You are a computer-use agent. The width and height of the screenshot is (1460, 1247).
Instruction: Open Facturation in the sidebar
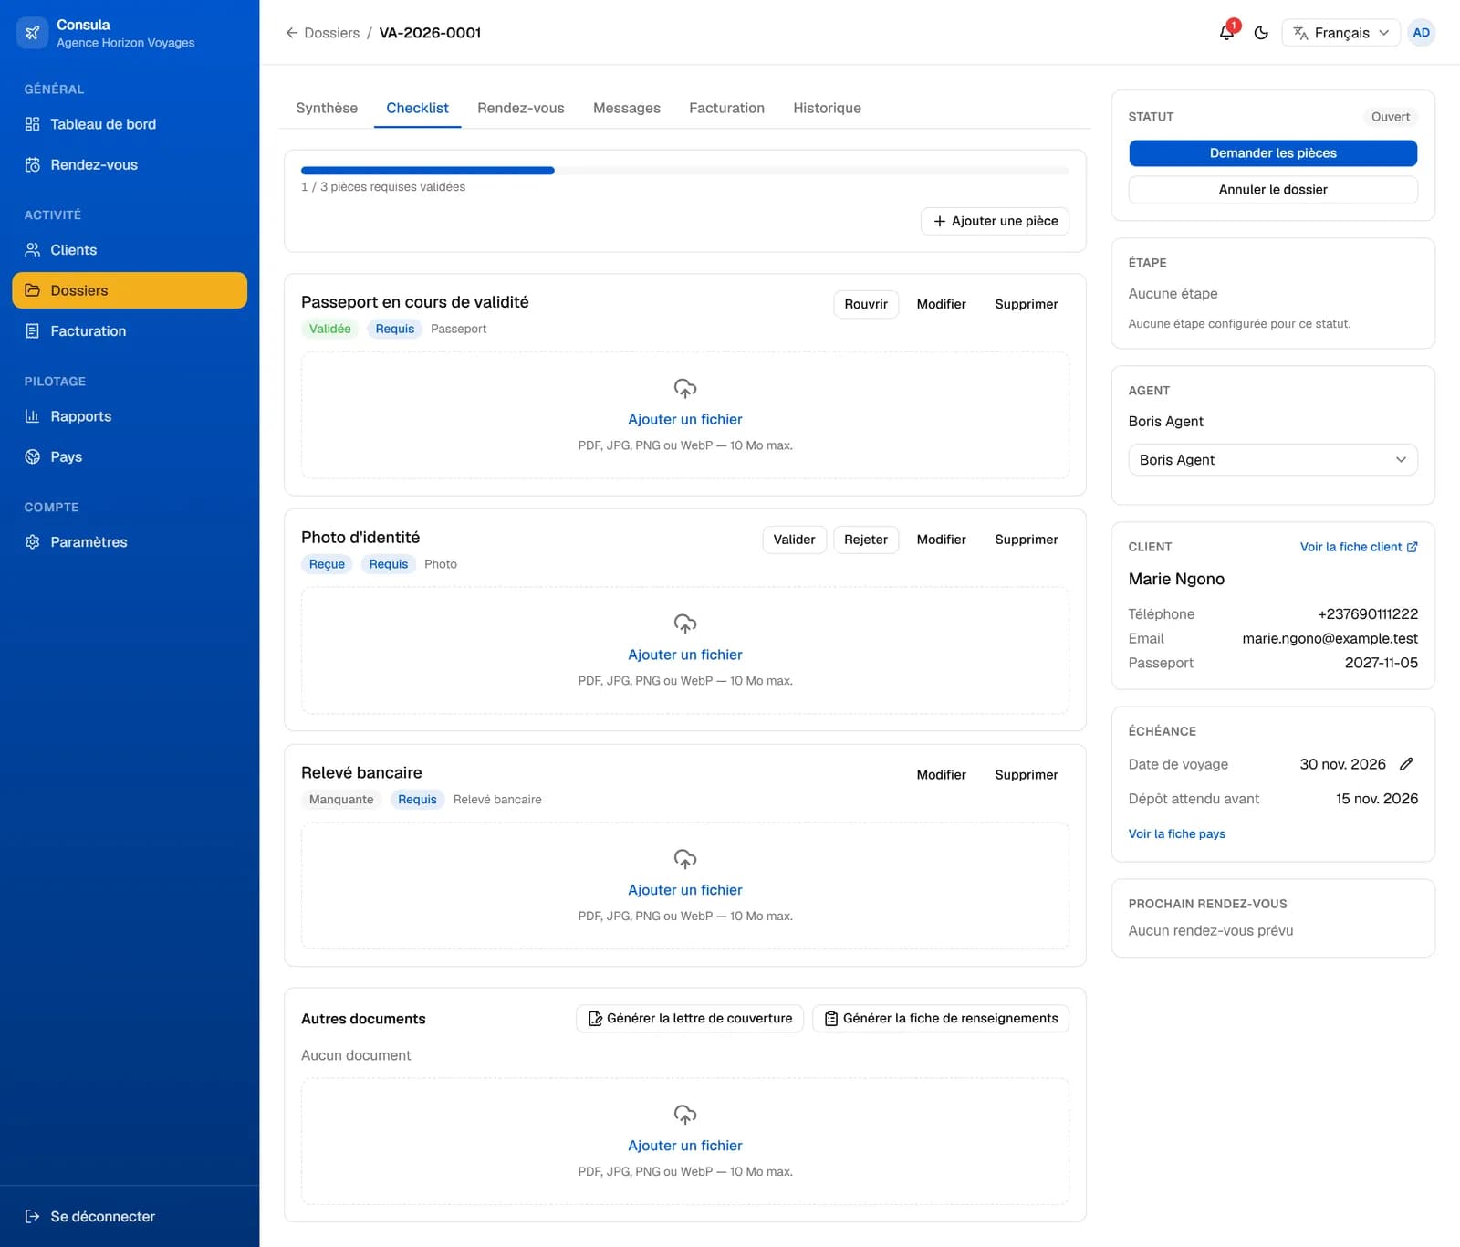pyautogui.click(x=130, y=331)
